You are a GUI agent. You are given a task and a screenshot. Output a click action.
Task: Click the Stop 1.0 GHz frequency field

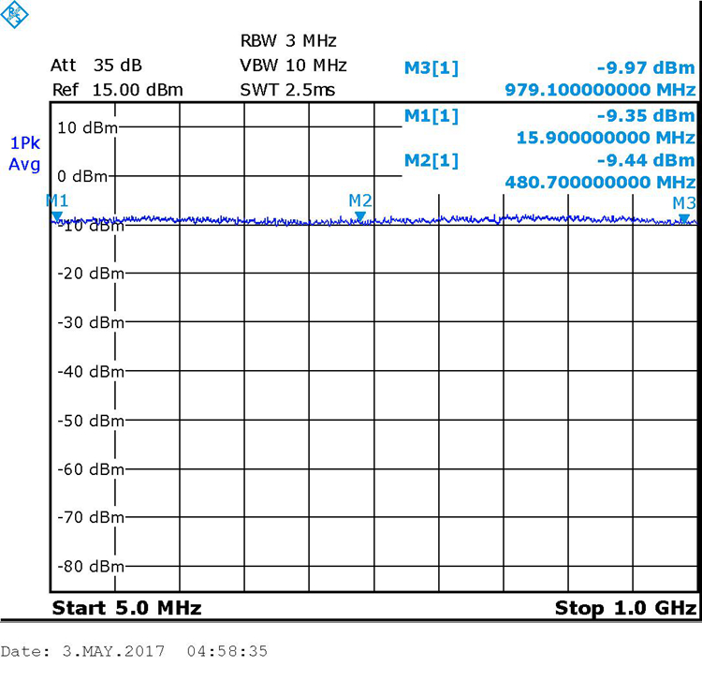625,608
